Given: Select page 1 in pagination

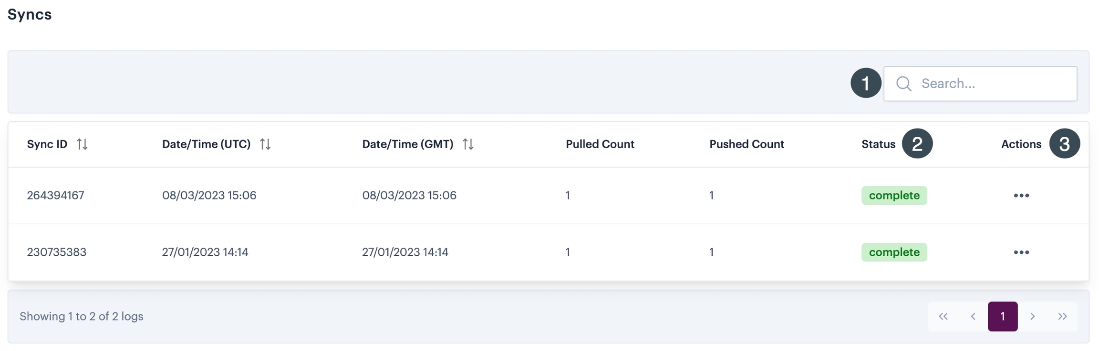Looking at the screenshot, I should point(1003,316).
